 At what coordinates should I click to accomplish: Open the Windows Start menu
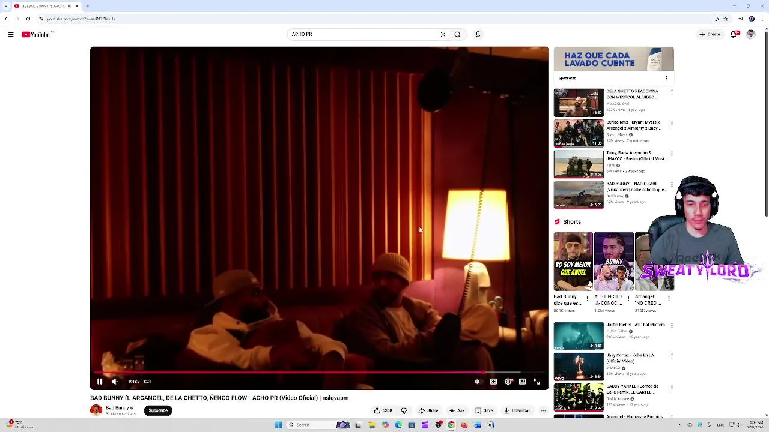278,425
